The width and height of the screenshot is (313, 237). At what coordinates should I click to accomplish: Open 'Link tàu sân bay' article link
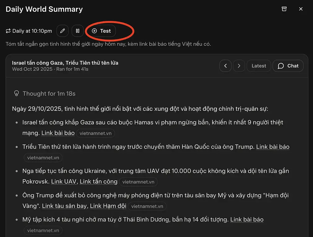[x=64, y=206]
